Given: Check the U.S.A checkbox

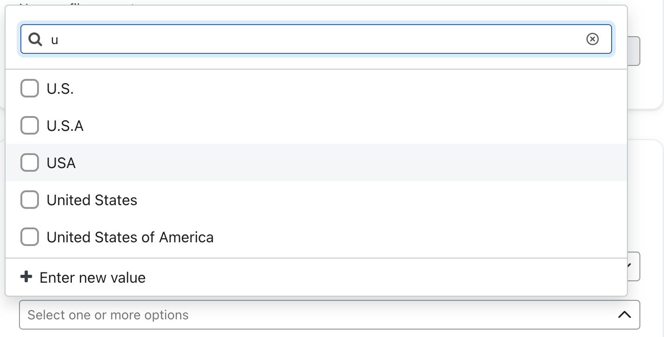Looking at the screenshot, I should [30, 125].
